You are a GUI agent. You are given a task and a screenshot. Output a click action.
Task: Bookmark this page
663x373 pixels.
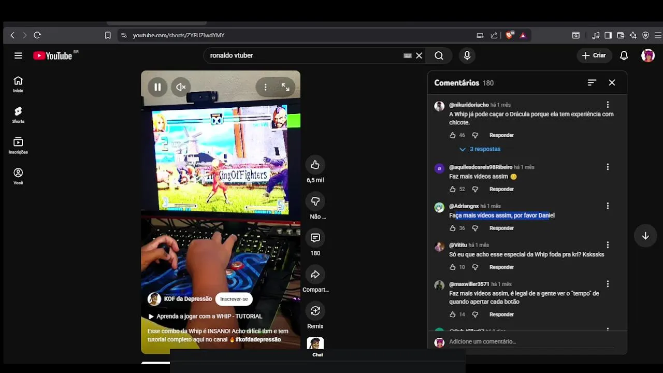coord(108,35)
